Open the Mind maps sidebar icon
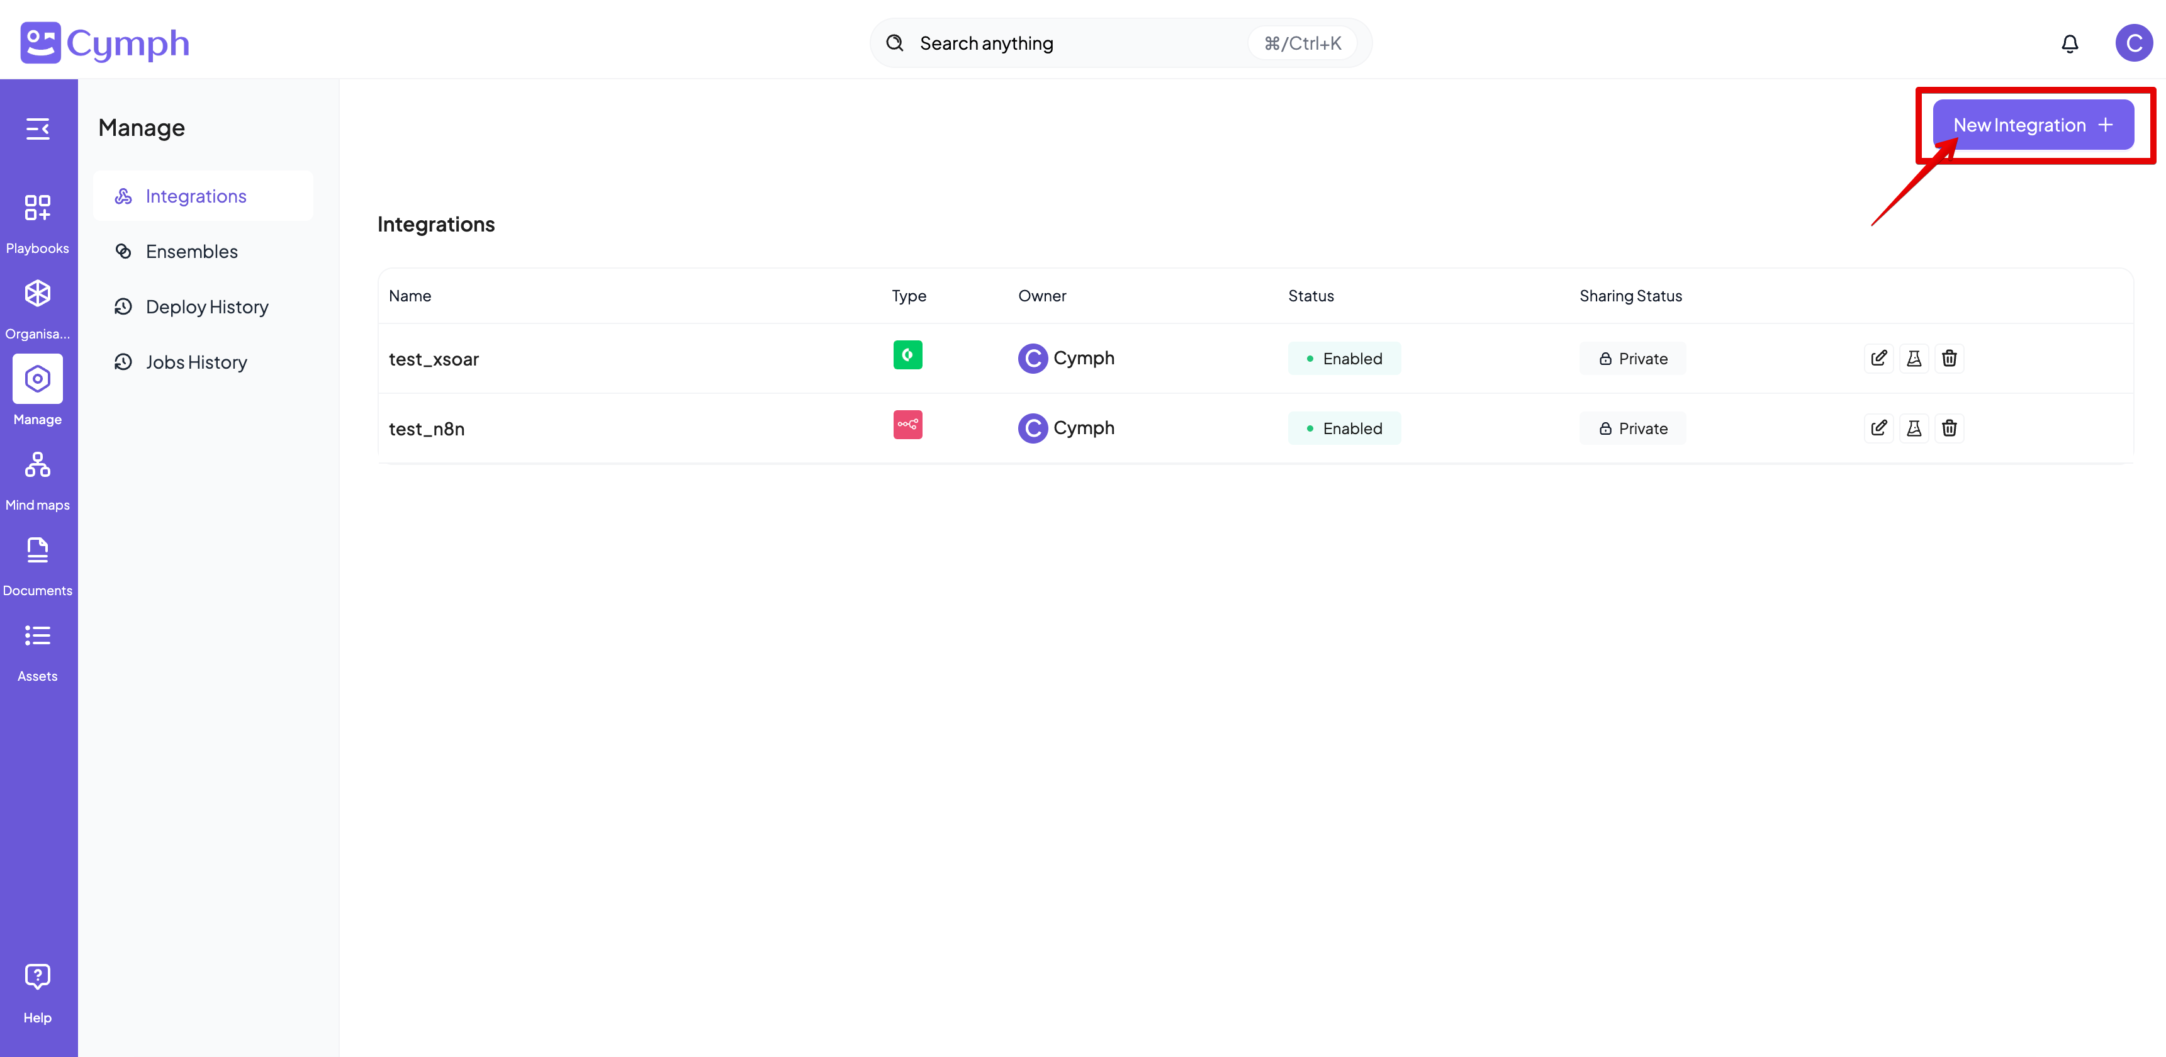2166x1057 pixels. coord(38,465)
